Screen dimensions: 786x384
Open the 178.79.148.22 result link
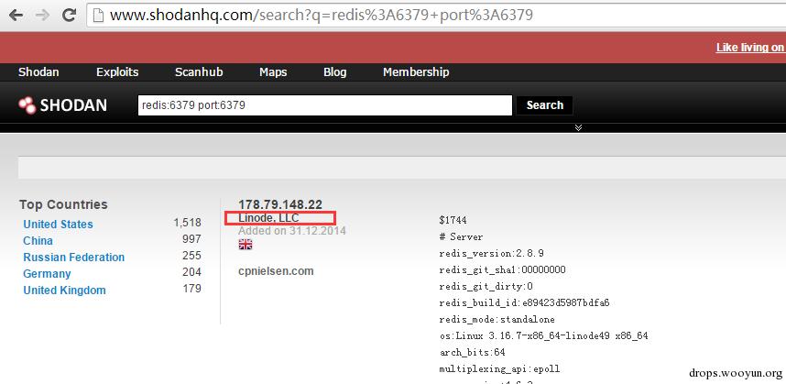click(x=279, y=204)
